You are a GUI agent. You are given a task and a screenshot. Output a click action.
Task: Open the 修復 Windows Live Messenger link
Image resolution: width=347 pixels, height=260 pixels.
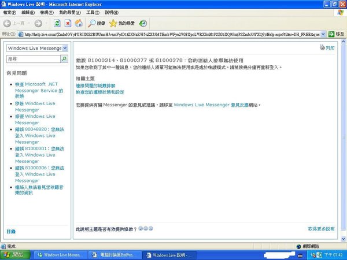click(x=35, y=120)
